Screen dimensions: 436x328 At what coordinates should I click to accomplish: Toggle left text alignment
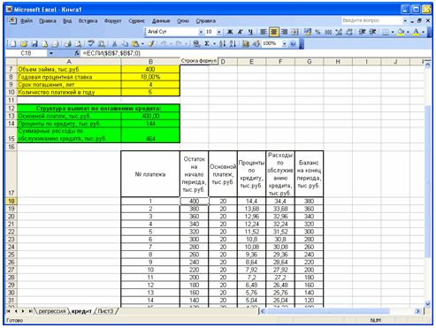[264, 32]
